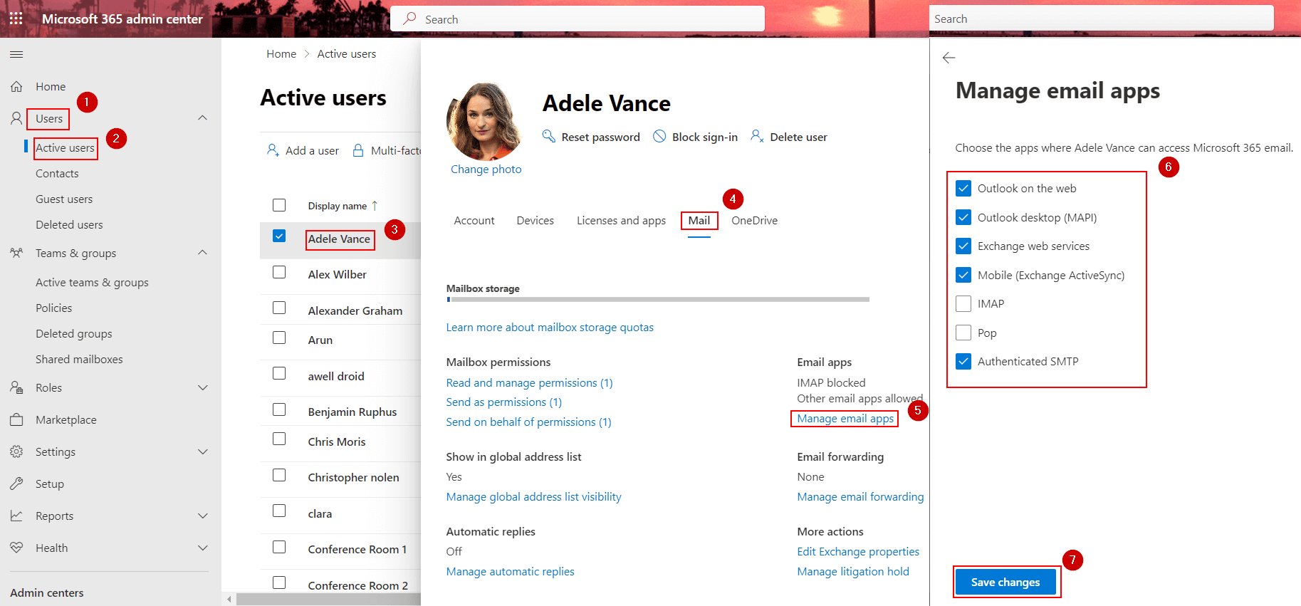
Task: Click the Delete user icon
Action: click(x=757, y=136)
